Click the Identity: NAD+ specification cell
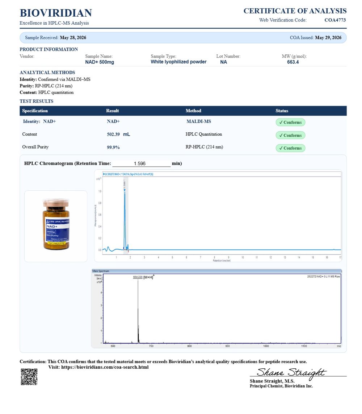This screenshot has height=414, width=362. (39, 121)
